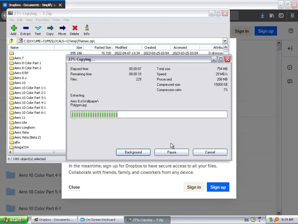Click the Delete toolbar icon in 7-Zip
298x224 pixels.
[75, 28]
